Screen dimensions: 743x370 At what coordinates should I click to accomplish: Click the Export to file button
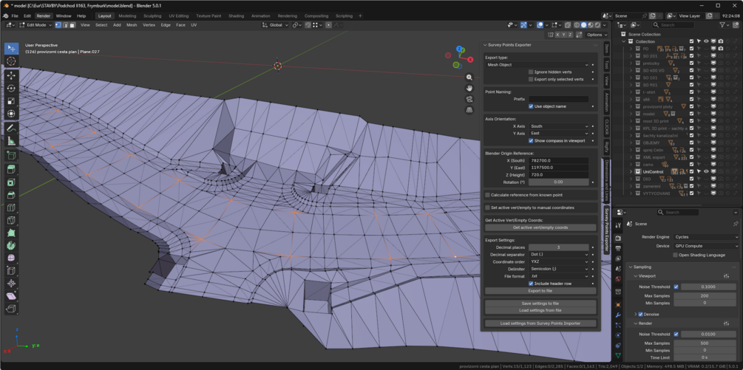pos(540,291)
